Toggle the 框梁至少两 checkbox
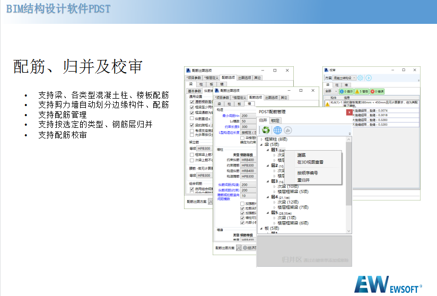Viewport: 437px width, 296px height. point(192,107)
